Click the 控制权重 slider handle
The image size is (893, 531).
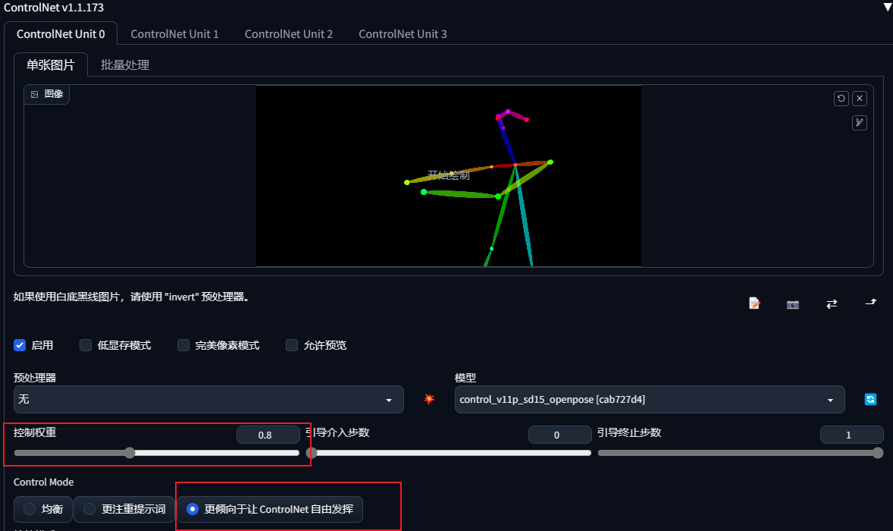pyautogui.click(x=130, y=453)
